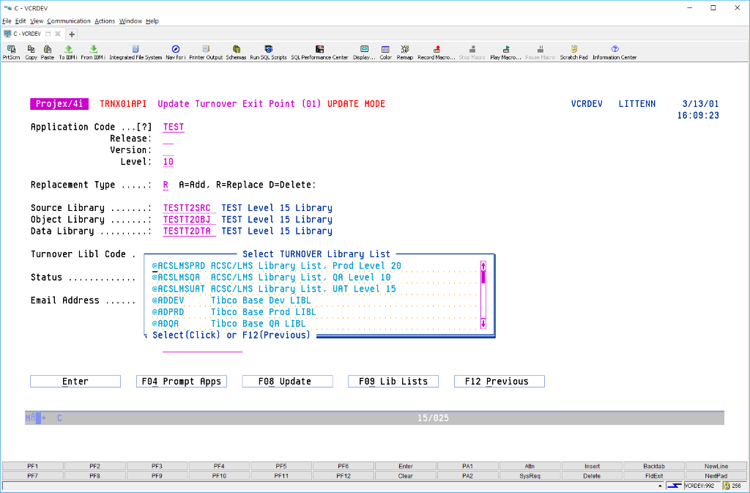This screenshot has height=493, width=750.
Task: Open the Nav for i icon
Action: click(x=176, y=52)
